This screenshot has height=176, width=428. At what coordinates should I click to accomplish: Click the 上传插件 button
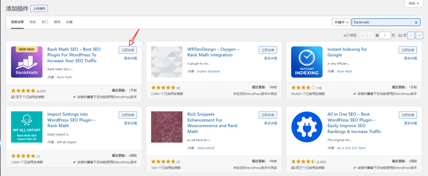pyautogui.click(x=39, y=8)
